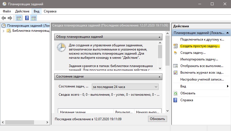This screenshot has height=131, width=231.
Task: Toggle the action pane toolbar icon
Action: click(34, 18)
